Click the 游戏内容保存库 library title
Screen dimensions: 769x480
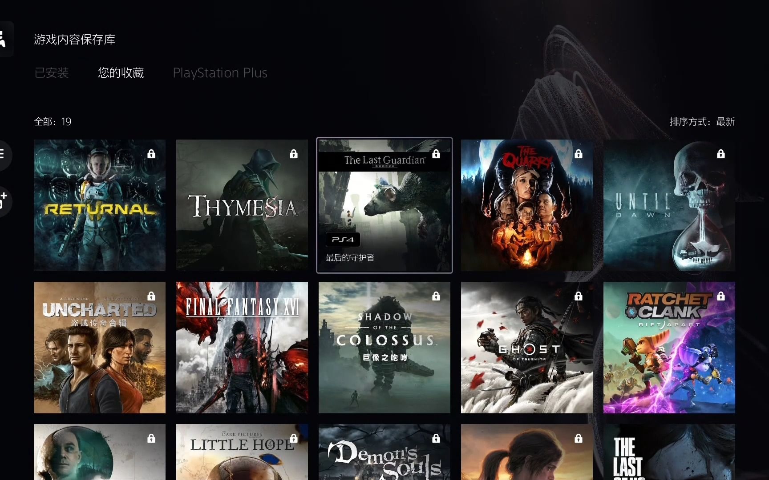pos(75,40)
